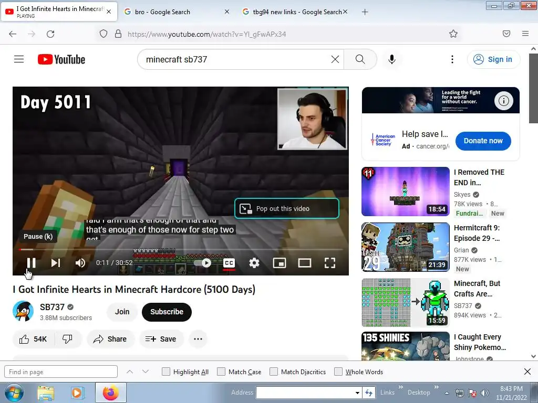
Task: Click the YouTube search magnifier button
Action: coord(360,59)
